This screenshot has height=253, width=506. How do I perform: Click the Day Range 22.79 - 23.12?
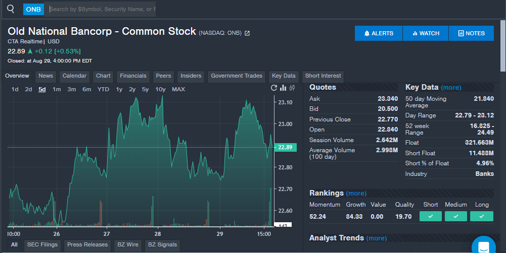point(474,115)
